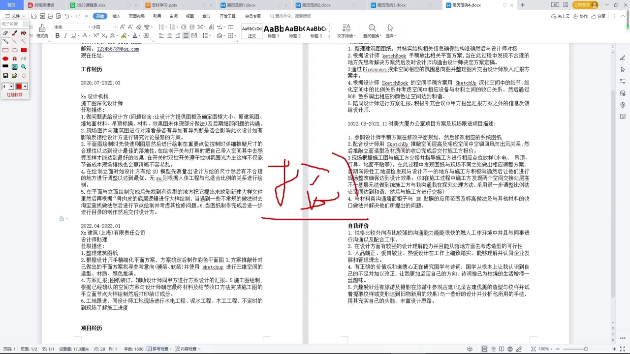Select the filled red rectangle tool
Image resolution: width=630 pixels, height=354 pixels.
24,50
